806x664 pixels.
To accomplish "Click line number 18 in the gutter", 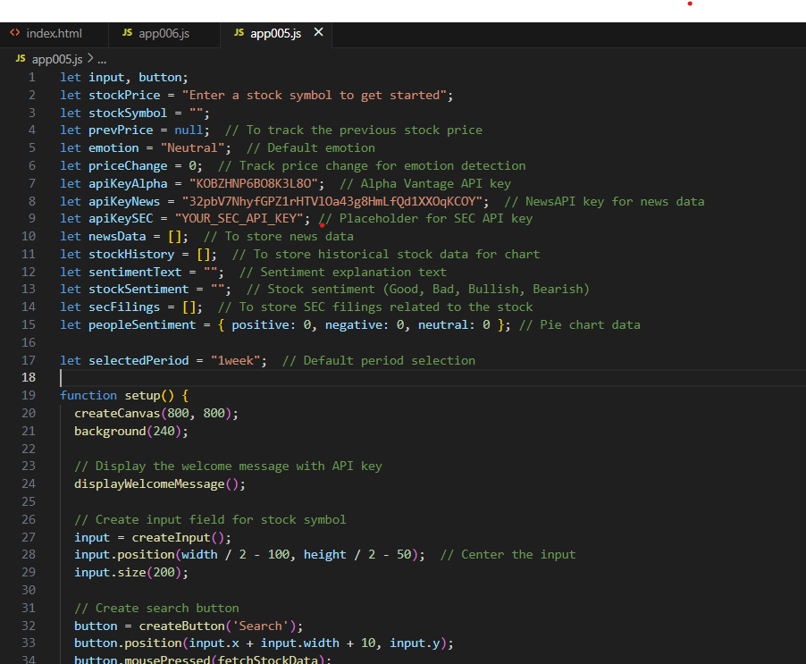I will click(x=29, y=378).
